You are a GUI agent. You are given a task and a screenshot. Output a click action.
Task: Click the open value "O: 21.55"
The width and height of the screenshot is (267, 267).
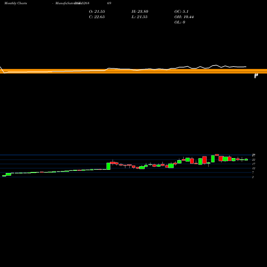click(x=97, y=12)
